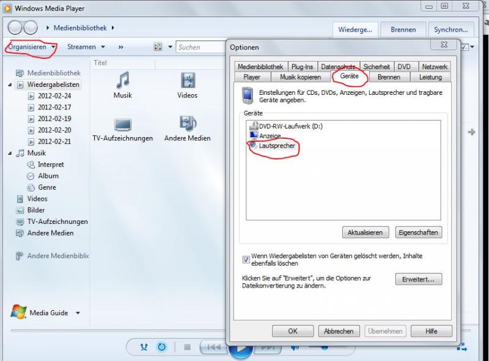Click the Hilfe button
489x361 pixels.
pyautogui.click(x=431, y=331)
